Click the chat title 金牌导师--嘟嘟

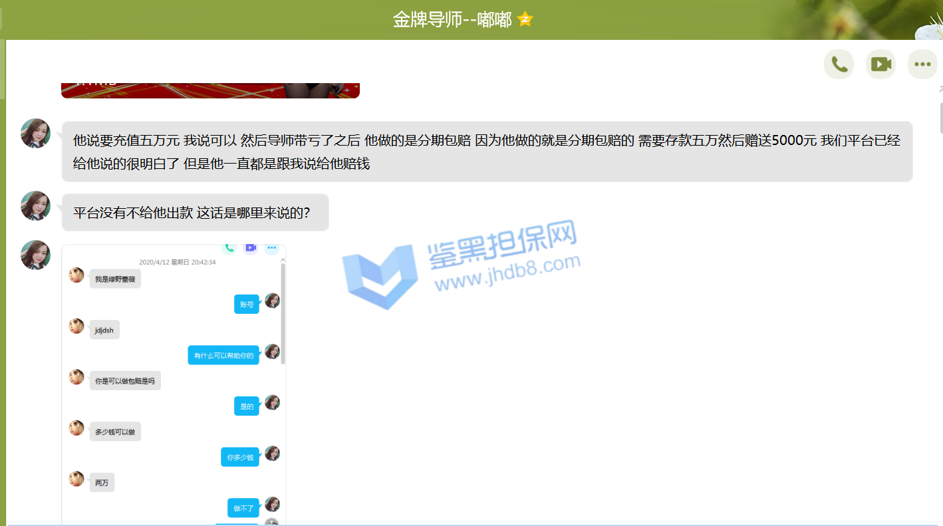coord(452,20)
